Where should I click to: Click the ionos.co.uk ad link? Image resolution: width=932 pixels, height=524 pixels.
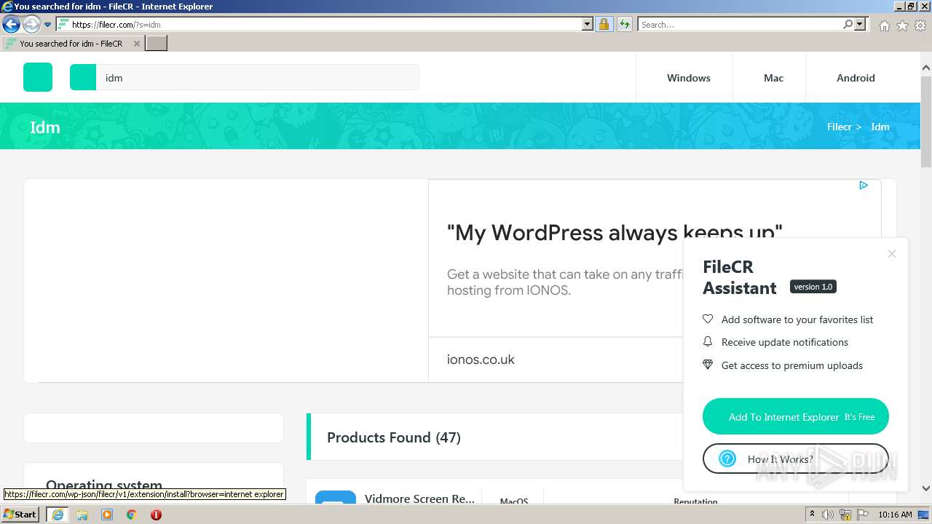(481, 360)
